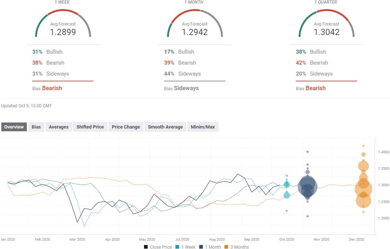Switch to the Bias tab
390x249 pixels.
pos(36,127)
